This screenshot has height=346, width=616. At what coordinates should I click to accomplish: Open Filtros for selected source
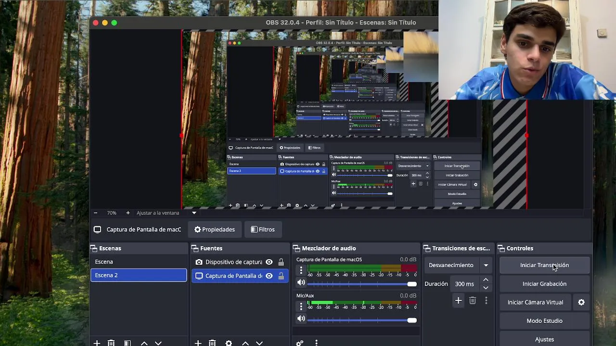(262, 230)
